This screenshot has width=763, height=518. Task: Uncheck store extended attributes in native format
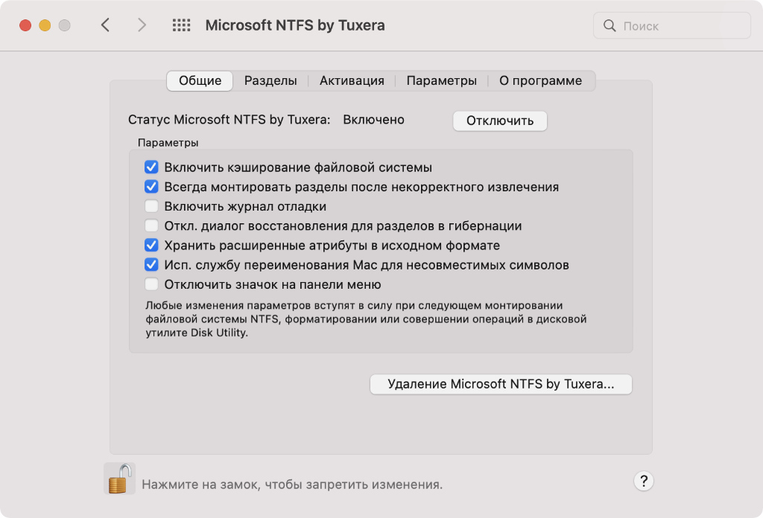pos(151,245)
